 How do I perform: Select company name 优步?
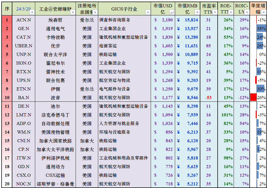(x=55, y=46)
